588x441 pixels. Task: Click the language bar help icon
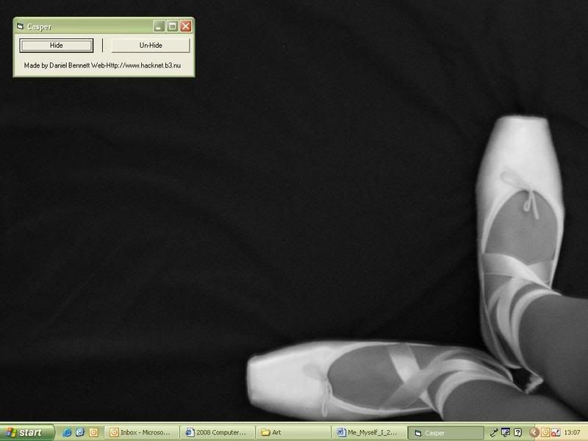tap(518, 433)
